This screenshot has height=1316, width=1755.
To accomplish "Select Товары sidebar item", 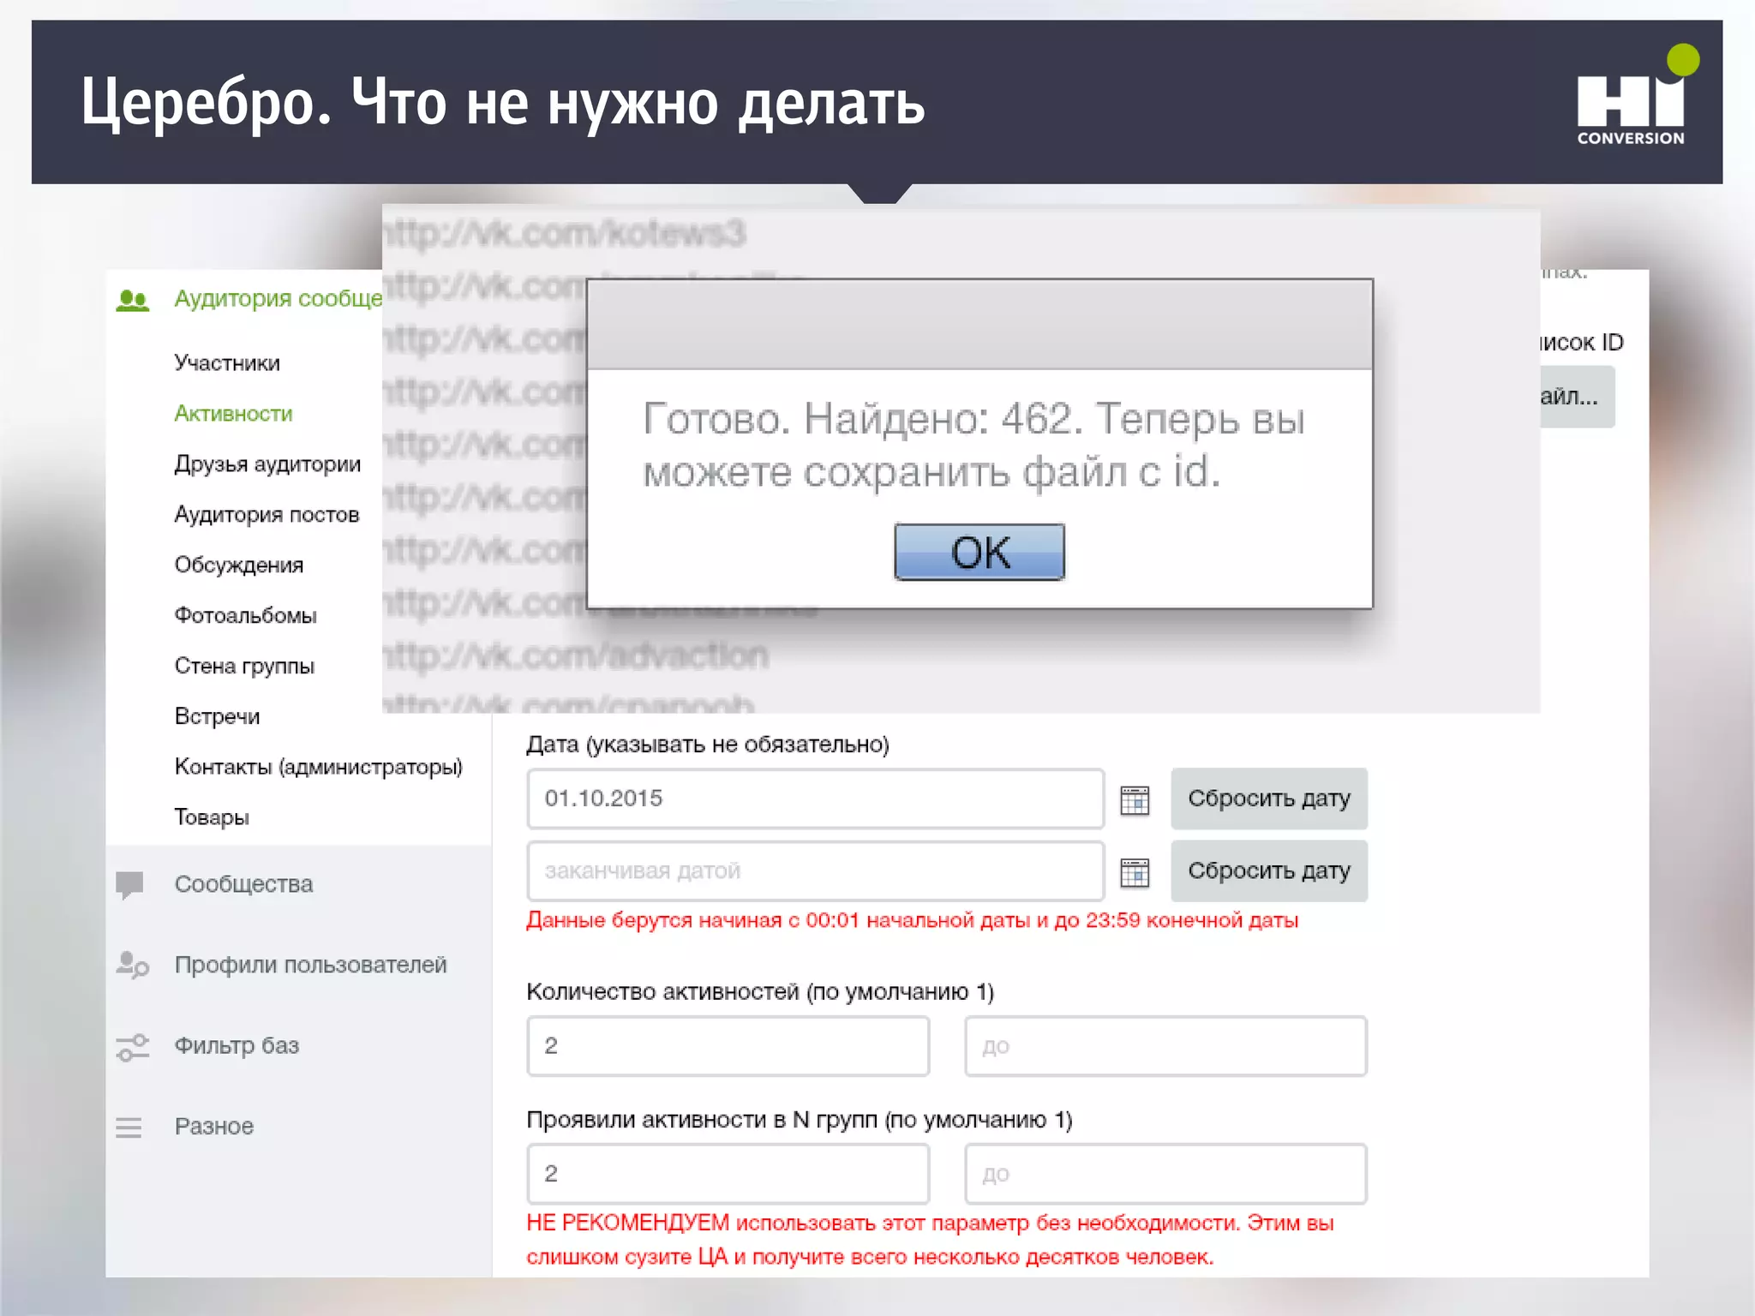I will click(x=212, y=817).
